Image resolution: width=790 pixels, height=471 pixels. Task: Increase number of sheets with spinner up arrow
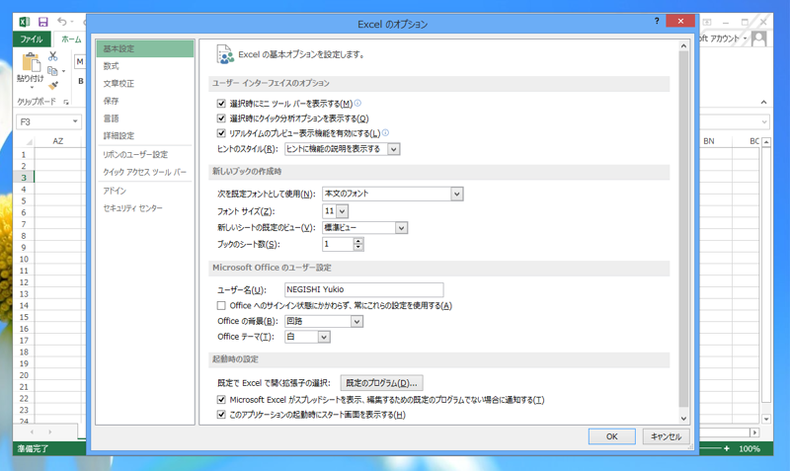click(358, 241)
